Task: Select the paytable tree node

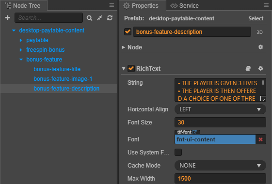Action: 37,40
